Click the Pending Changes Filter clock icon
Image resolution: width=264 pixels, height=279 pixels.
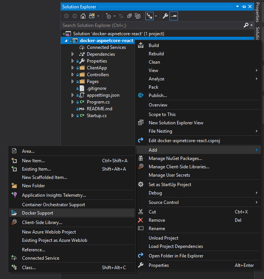(x=108, y=16)
